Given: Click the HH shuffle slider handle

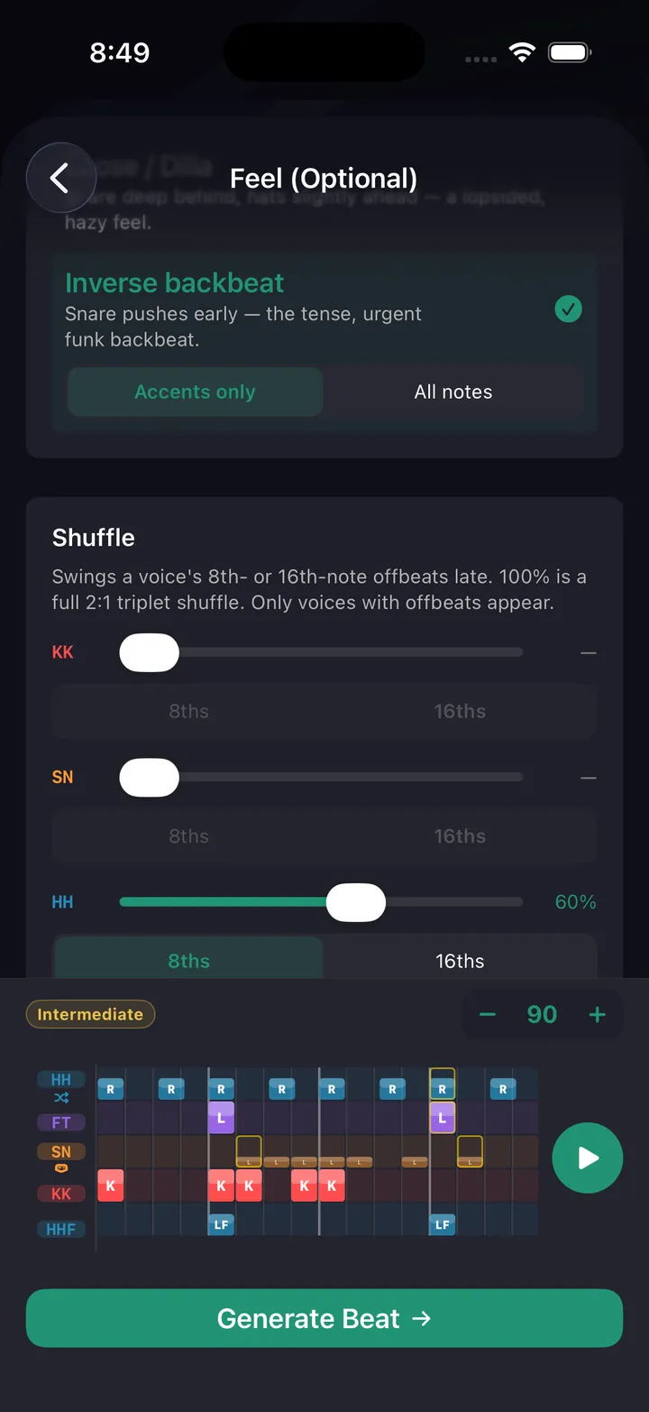Looking at the screenshot, I should (356, 902).
